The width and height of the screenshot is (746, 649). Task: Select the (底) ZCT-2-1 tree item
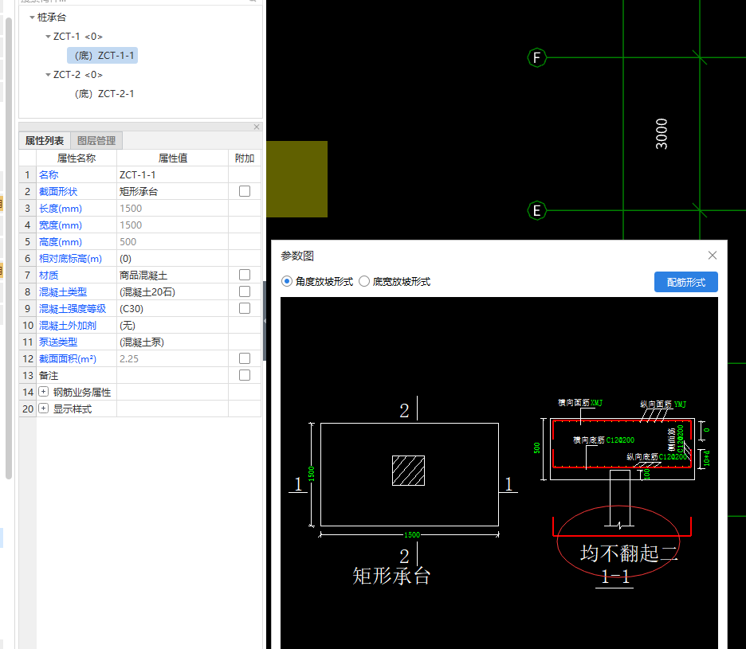point(104,94)
